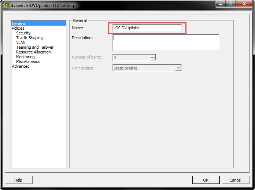
Task: Click inside the Description text box
Action: pyautogui.click(x=166, y=42)
